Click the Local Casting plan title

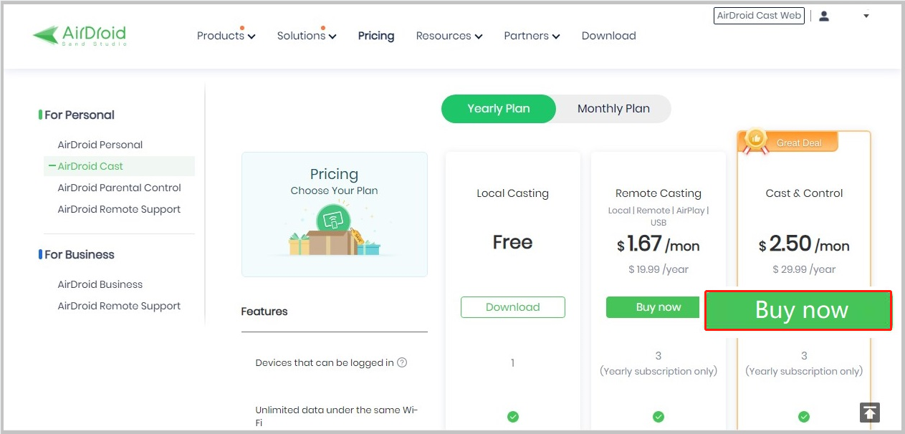pyautogui.click(x=513, y=193)
